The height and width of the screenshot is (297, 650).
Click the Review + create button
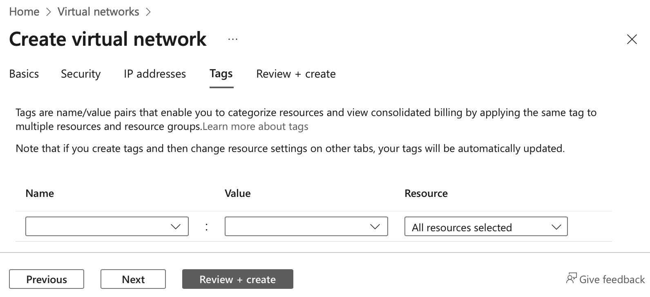(238, 279)
